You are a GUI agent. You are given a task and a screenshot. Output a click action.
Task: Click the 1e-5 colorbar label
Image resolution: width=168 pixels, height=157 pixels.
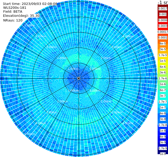163,61
